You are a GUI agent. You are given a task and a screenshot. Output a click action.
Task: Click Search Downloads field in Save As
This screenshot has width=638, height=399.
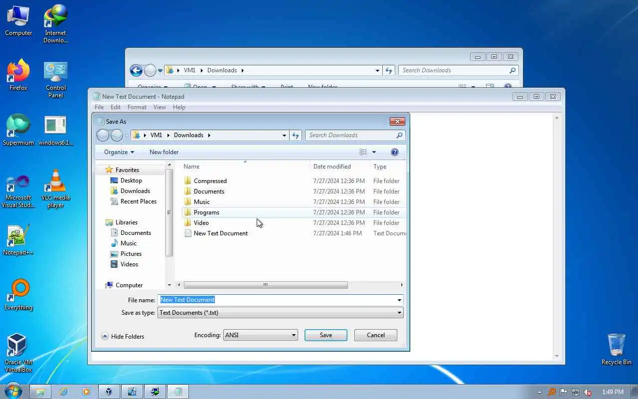click(355, 135)
